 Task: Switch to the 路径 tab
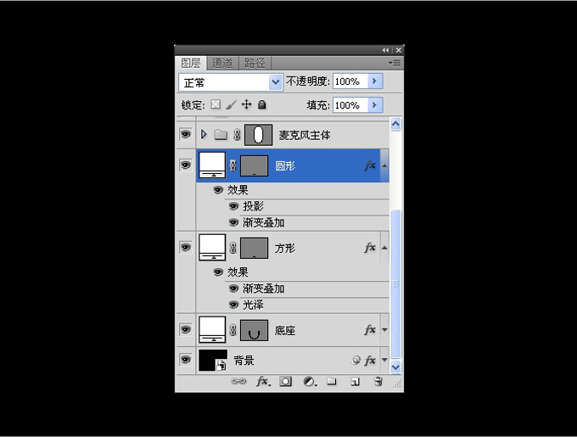click(255, 64)
